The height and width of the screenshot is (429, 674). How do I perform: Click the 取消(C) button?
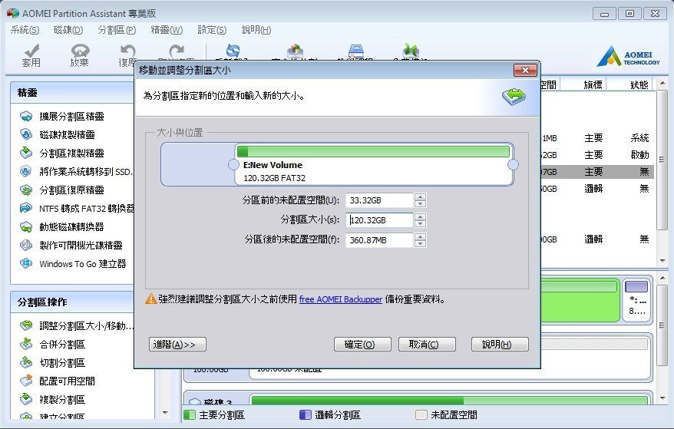427,345
